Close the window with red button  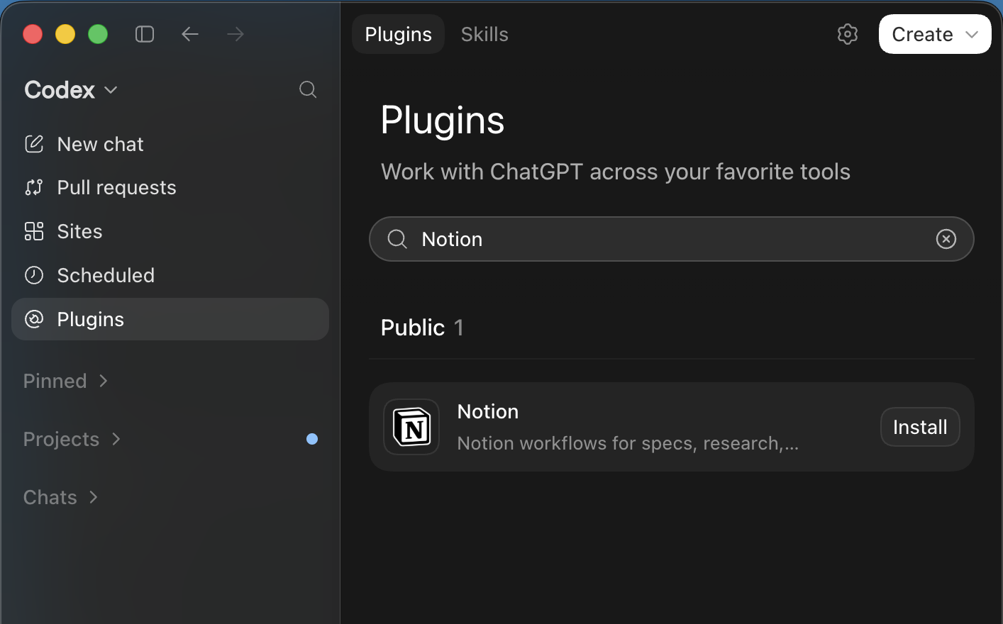tap(33, 34)
